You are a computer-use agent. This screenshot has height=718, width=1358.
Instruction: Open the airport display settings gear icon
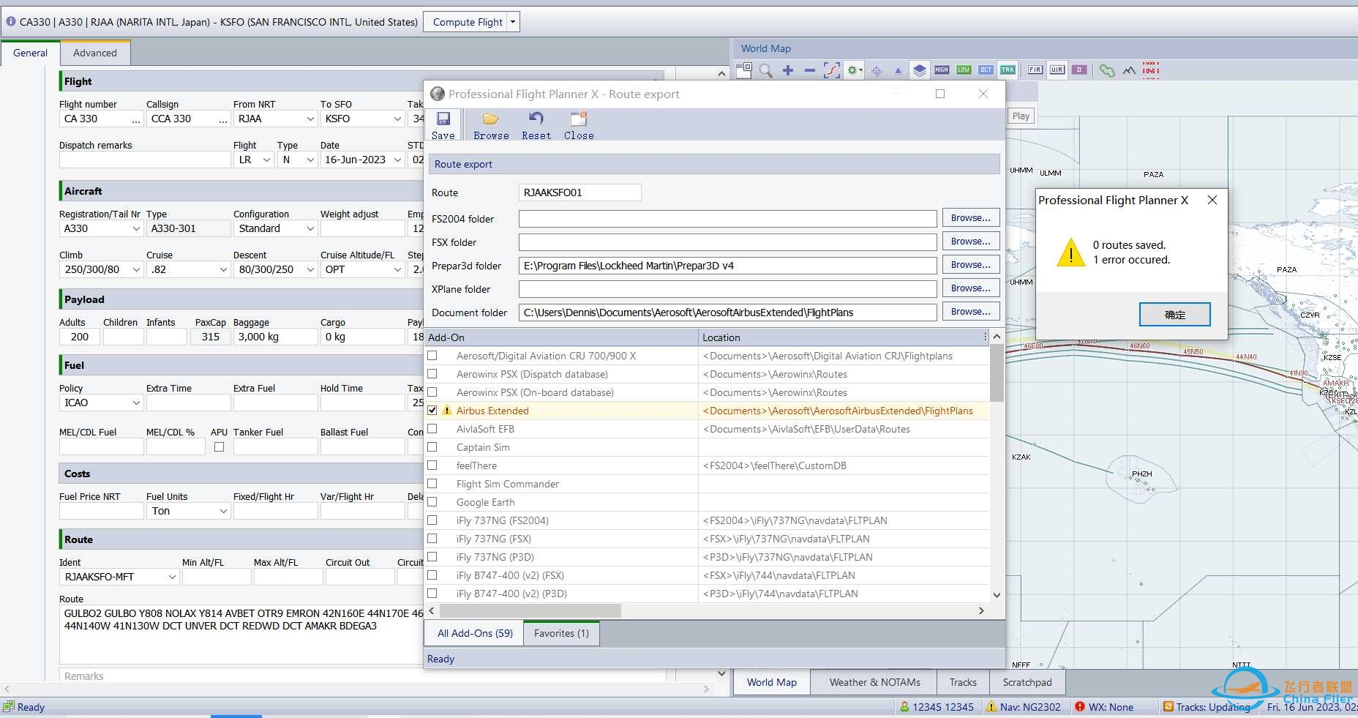(854, 70)
